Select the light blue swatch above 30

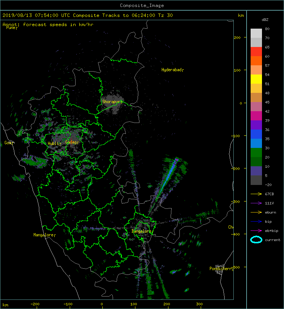click(256, 143)
